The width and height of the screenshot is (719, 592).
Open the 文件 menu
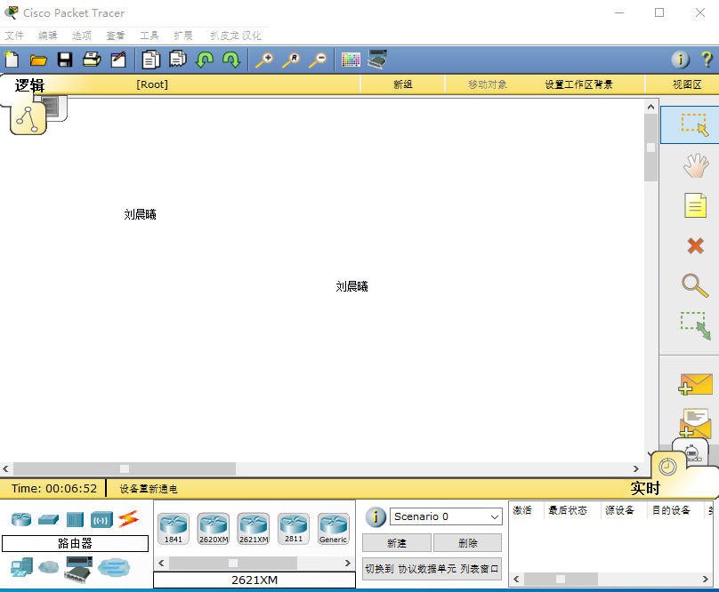click(14, 36)
